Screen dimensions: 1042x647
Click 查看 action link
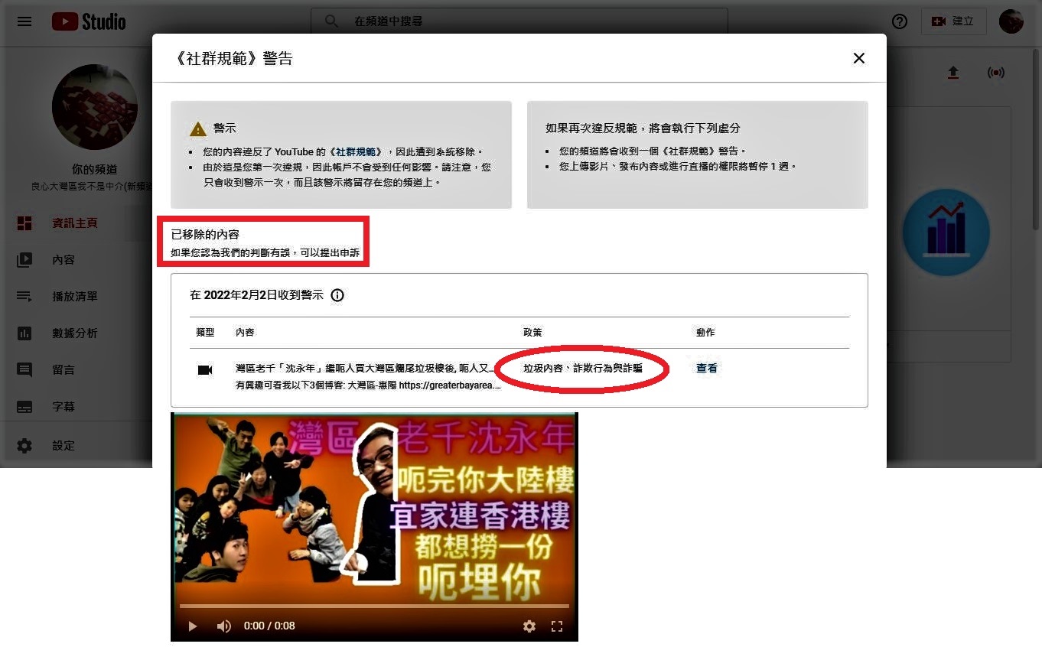[x=707, y=369]
